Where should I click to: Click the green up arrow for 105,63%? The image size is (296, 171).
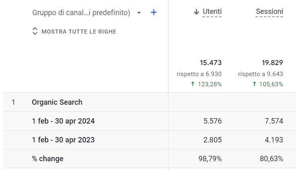click(254, 84)
